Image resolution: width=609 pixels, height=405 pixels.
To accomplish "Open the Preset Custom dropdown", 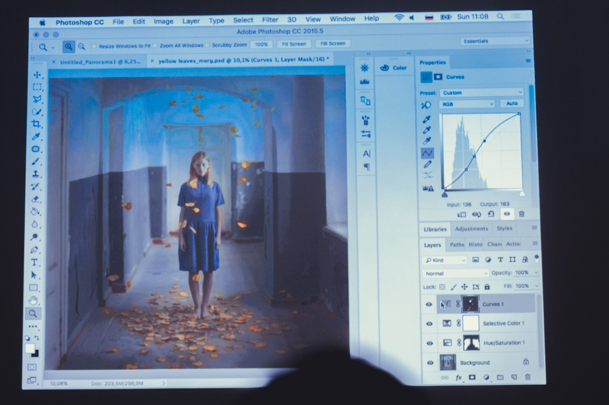I will click(x=482, y=92).
